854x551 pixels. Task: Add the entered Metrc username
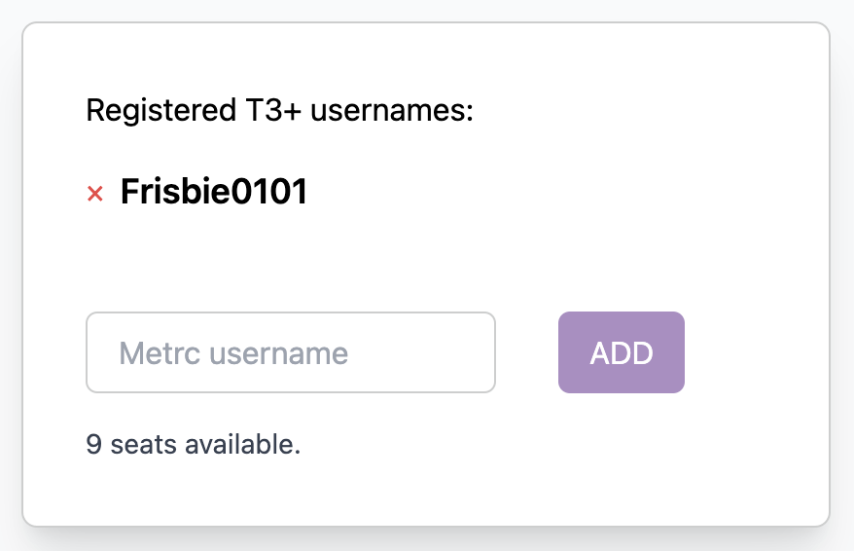621,352
